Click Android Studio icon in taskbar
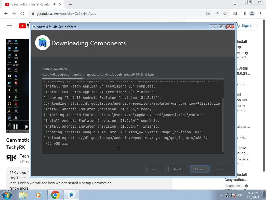The image size is (266, 200). pyautogui.click(x=71, y=195)
